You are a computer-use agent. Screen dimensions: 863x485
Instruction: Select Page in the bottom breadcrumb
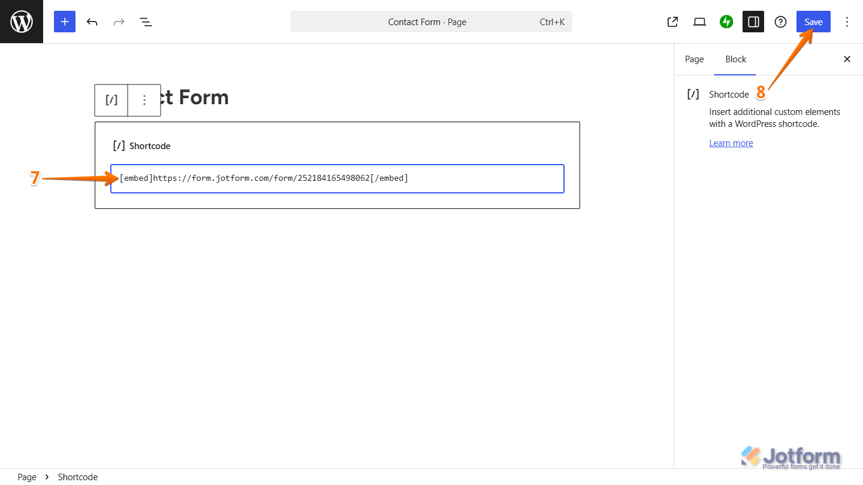click(27, 477)
